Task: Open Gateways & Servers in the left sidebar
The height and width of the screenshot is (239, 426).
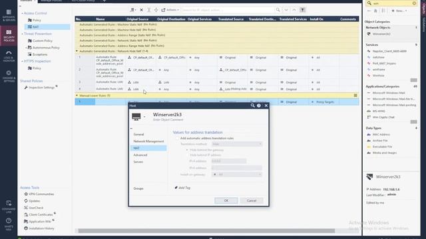Action: [9, 15]
